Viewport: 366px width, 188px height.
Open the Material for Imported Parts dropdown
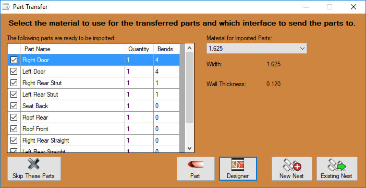pos(257,49)
